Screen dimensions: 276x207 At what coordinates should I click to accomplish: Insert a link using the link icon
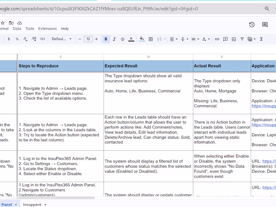point(217,39)
